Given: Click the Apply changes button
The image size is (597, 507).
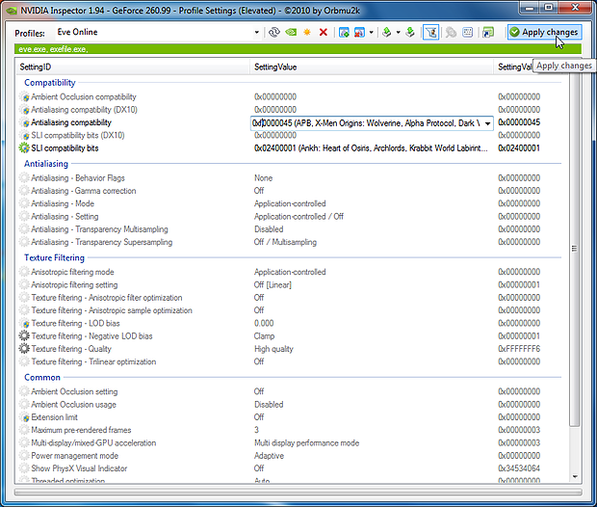Looking at the screenshot, I should 544,33.
